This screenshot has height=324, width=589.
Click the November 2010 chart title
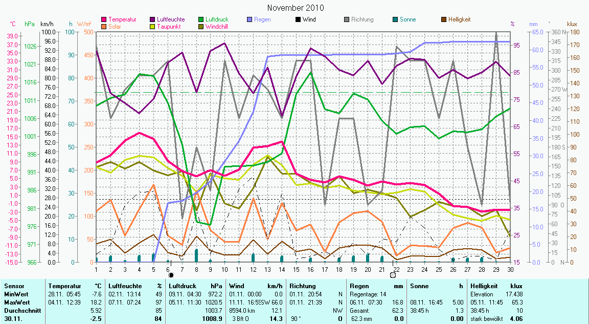296,8
